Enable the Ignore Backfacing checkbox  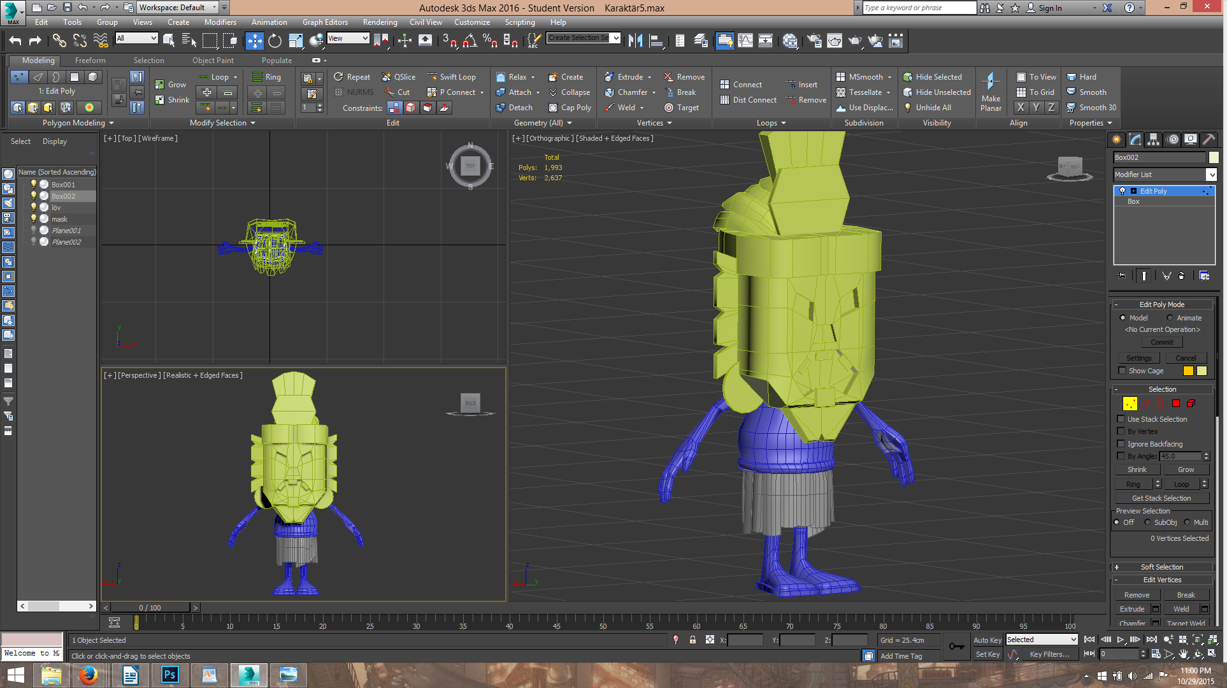click(1121, 444)
